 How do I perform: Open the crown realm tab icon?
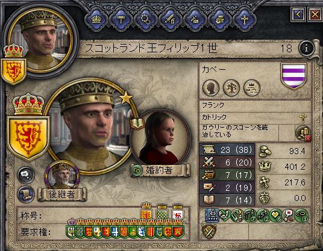96,20
